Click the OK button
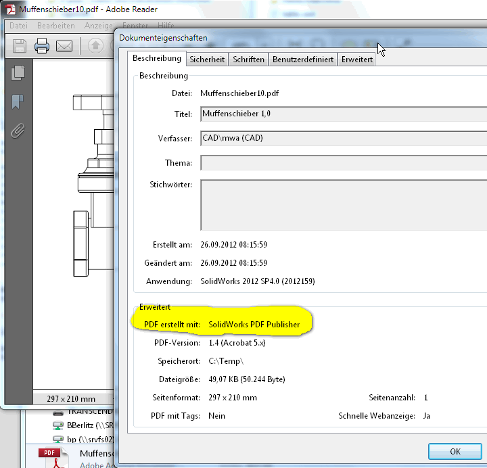This screenshot has height=468, width=487. click(x=455, y=451)
